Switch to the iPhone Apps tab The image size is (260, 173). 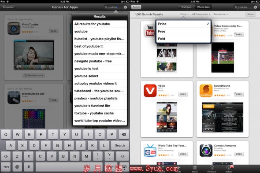[203, 7]
